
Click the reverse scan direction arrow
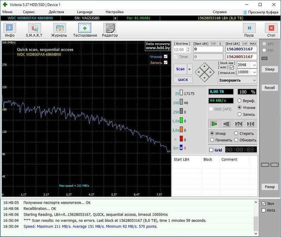coord(226,124)
